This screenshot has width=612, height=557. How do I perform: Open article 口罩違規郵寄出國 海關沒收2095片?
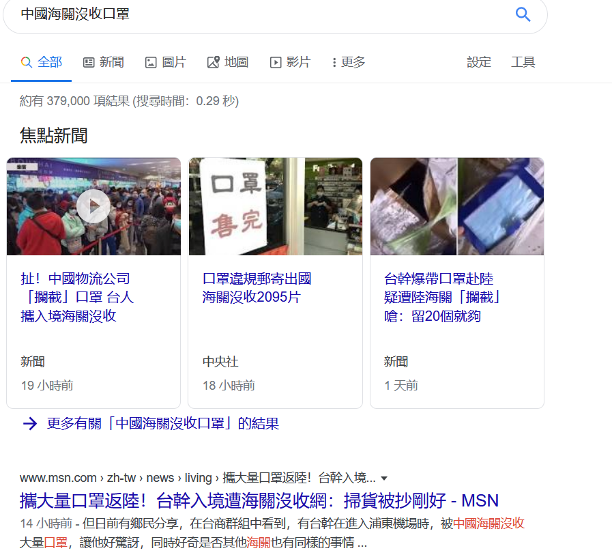257,288
